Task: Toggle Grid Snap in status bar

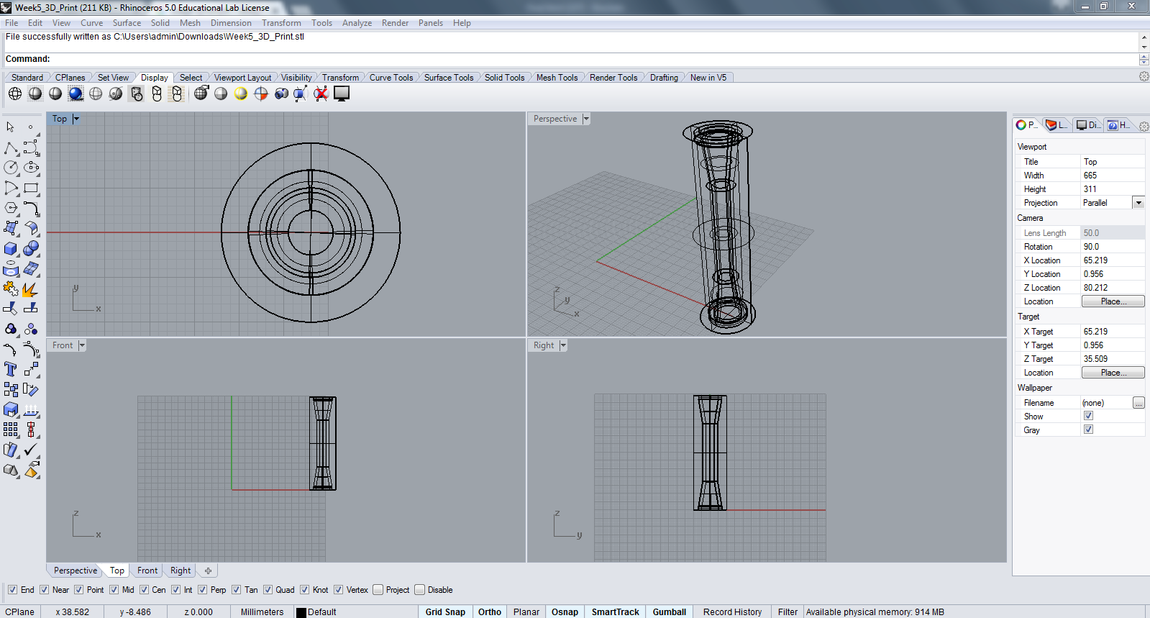Action: click(445, 612)
